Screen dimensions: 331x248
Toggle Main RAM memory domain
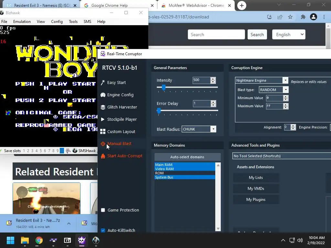click(x=185, y=165)
